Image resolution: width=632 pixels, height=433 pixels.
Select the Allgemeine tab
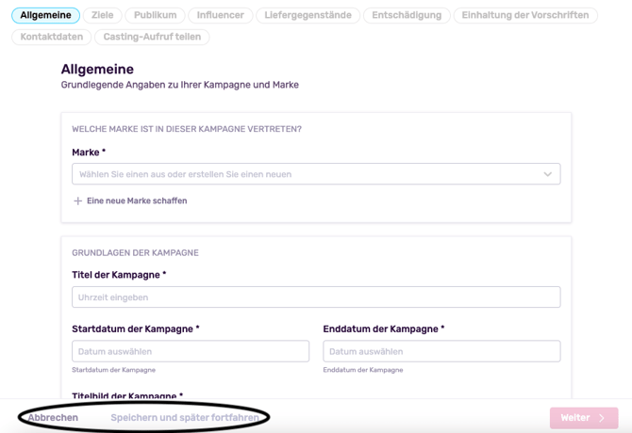[45, 15]
